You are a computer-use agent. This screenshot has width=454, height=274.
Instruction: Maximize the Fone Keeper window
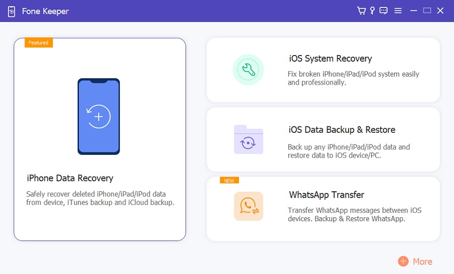[427, 11]
